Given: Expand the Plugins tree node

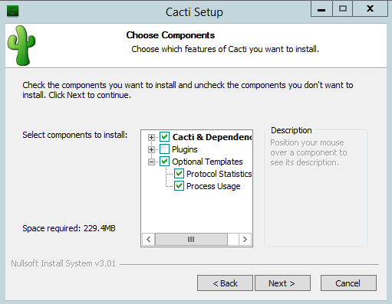Looking at the screenshot, I should [x=151, y=149].
